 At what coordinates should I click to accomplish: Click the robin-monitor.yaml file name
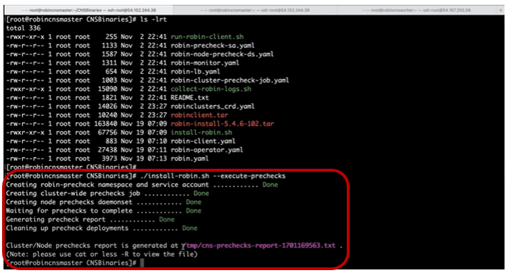tap(205, 62)
